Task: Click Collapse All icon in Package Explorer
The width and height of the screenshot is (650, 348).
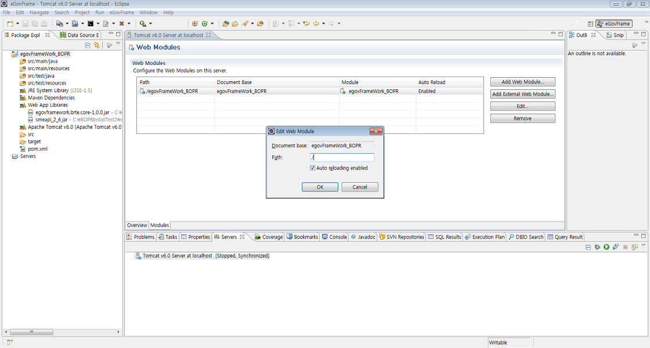Action: [x=88, y=45]
